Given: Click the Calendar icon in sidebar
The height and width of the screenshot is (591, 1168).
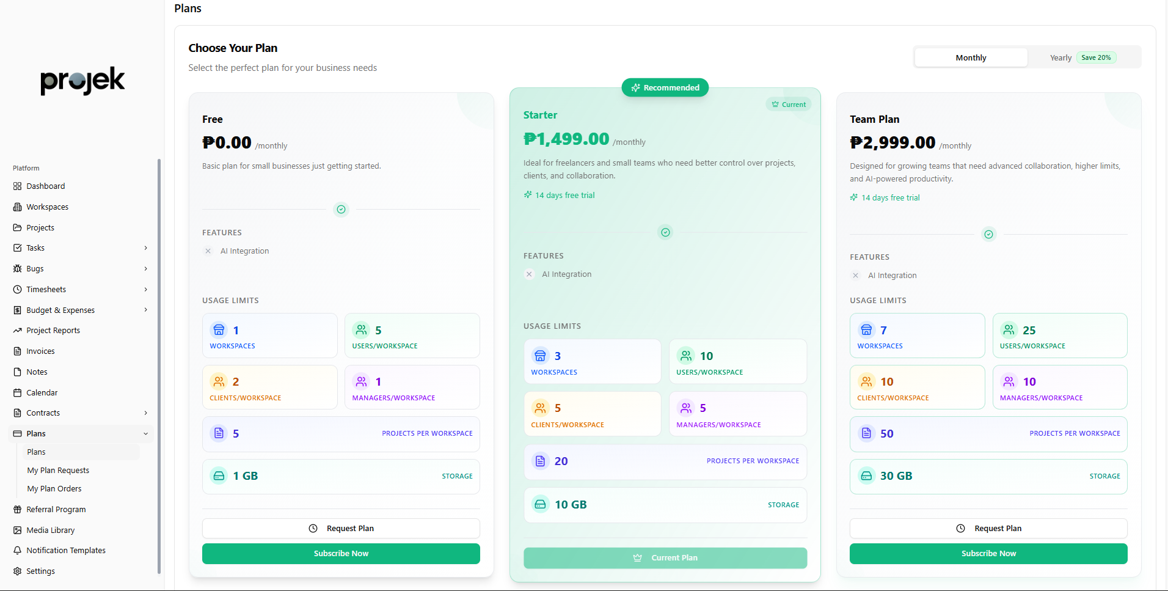Looking at the screenshot, I should [x=17, y=393].
